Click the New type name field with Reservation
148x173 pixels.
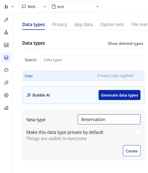(109, 119)
